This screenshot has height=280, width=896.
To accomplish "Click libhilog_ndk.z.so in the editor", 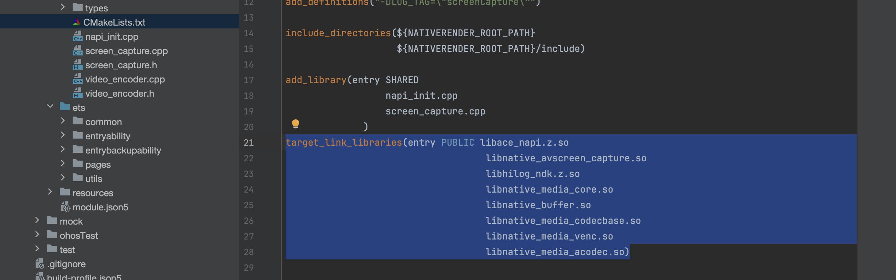I will [x=532, y=174].
